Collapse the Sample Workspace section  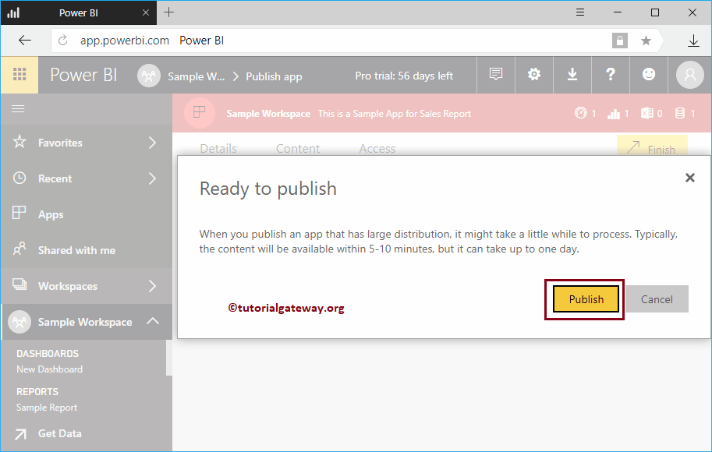pyautogui.click(x=153, y=321)
